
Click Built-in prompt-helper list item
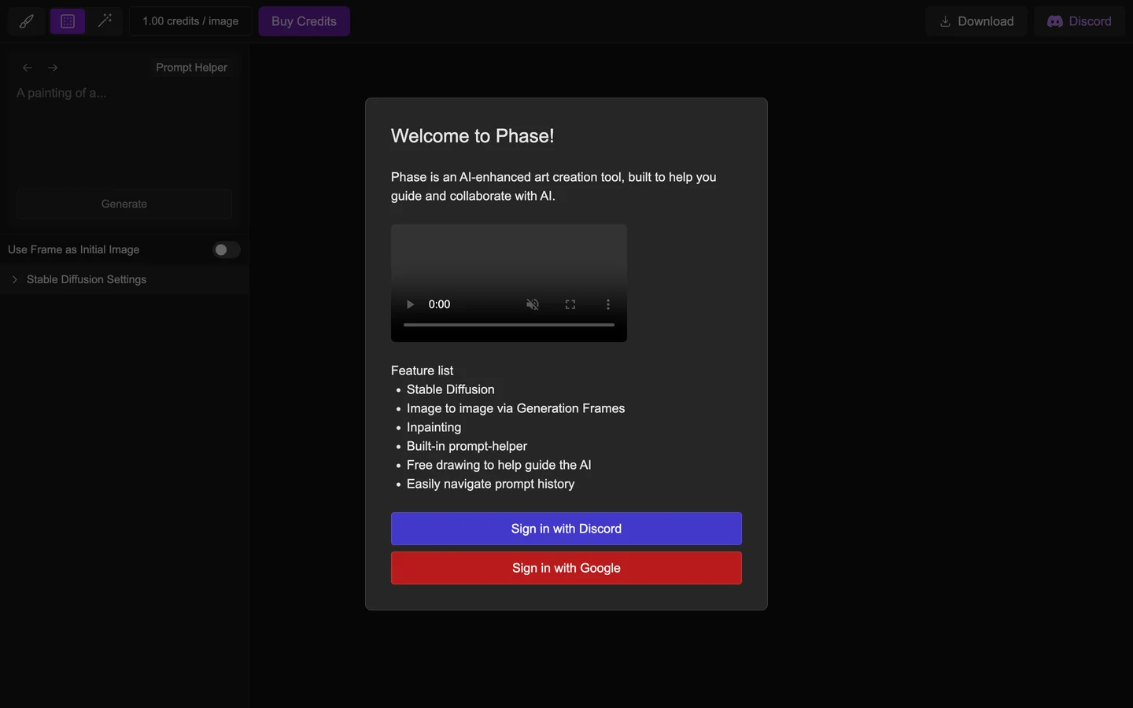(467, 446)
